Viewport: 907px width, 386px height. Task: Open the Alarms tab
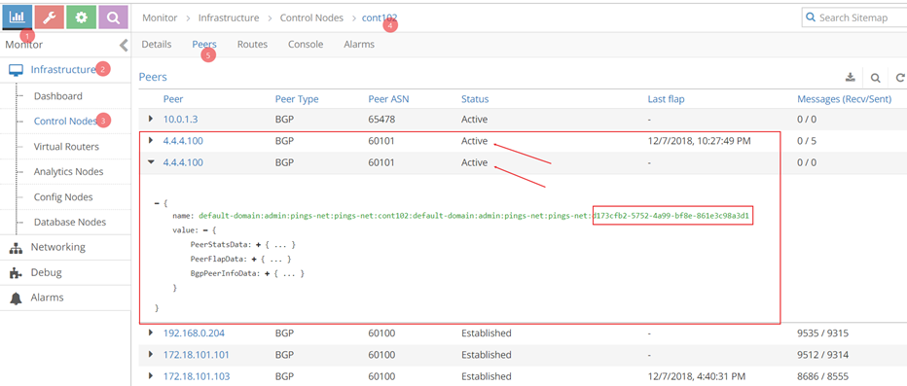tap(359, 44)
